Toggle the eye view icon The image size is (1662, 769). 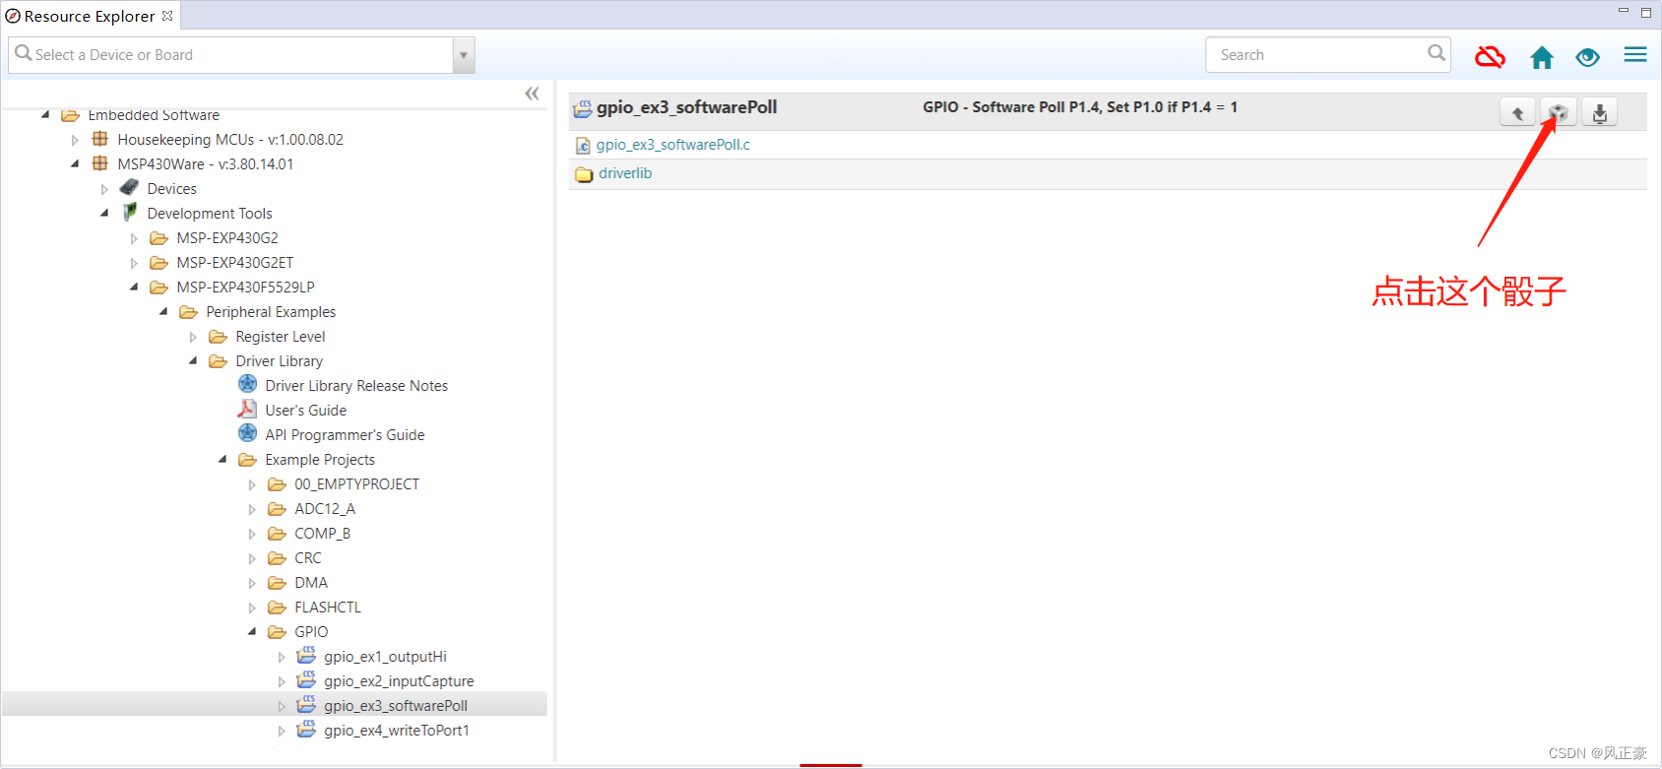(1587, 57)
